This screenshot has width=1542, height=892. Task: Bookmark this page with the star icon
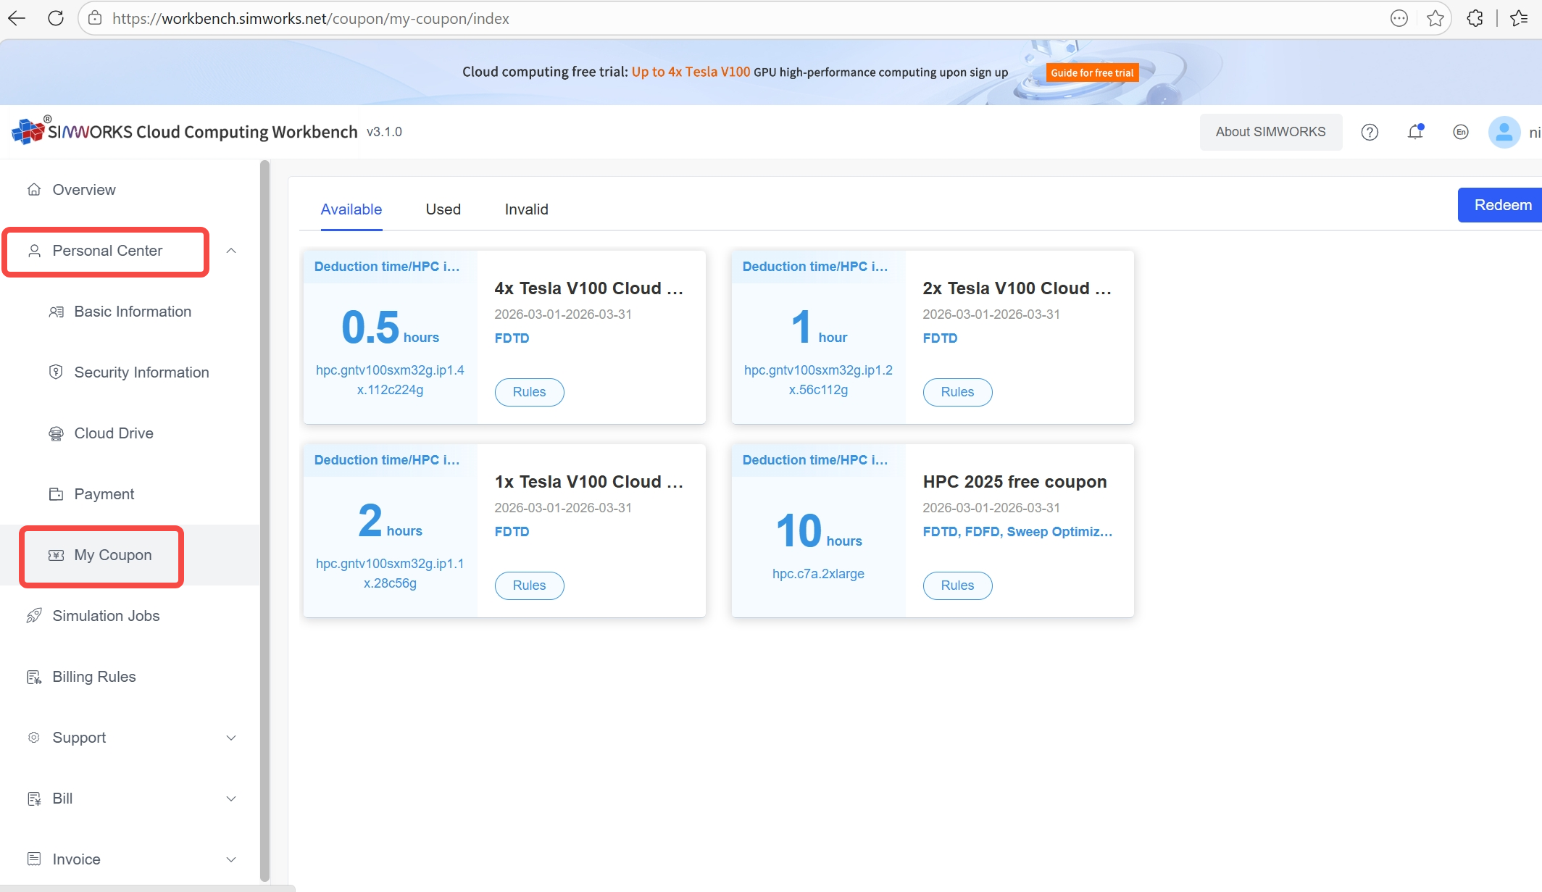[1435, 18]
